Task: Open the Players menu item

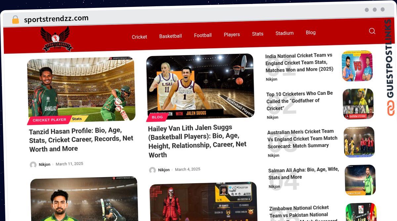Action: click(x=232, y=34)
